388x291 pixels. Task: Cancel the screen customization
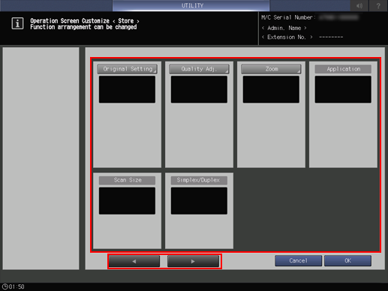pyautogui.click(x=299, y=261)
